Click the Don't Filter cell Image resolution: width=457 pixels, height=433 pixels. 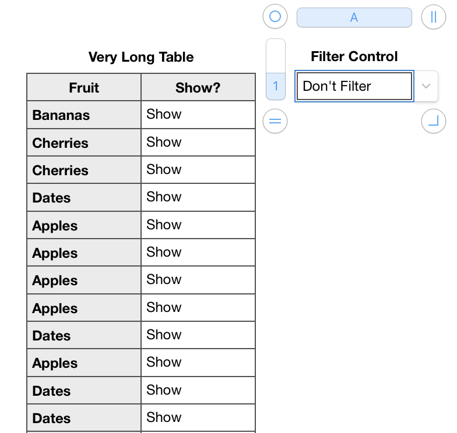tap(354, 86)
